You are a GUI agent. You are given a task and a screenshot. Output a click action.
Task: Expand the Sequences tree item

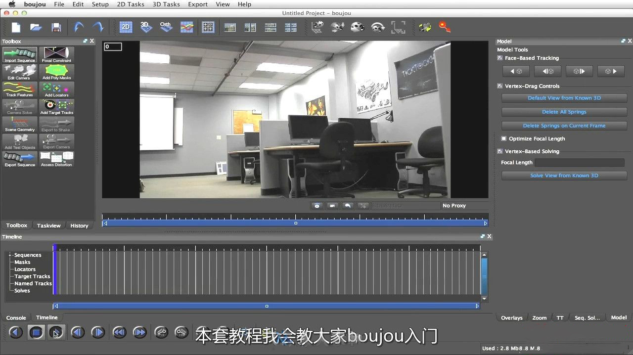pyautogui.click(x=10, y=255)
